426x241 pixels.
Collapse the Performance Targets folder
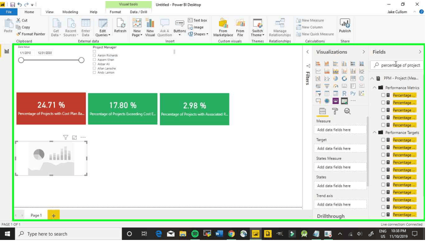[375, 133]
